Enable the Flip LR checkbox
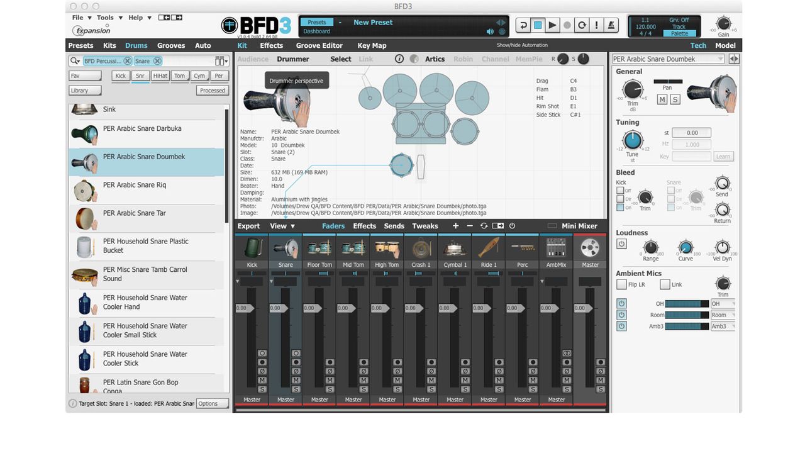This screenshot has width=805, height=453. coord(621,284)
